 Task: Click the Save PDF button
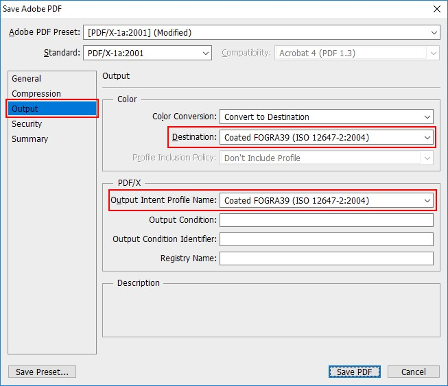354,372
